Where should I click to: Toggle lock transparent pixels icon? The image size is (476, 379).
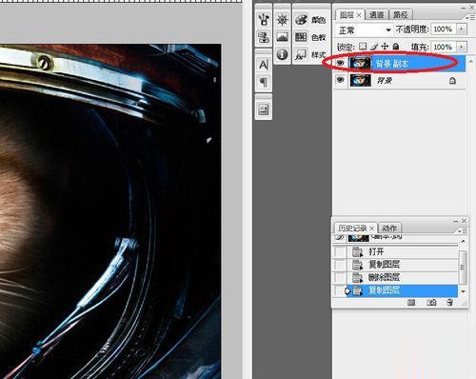[363, 47]
